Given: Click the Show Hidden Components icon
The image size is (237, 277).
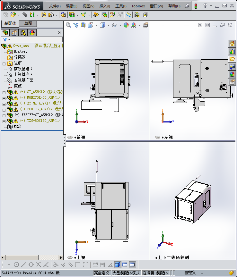Looking at the screenshot, I should (x=63, y=15).
